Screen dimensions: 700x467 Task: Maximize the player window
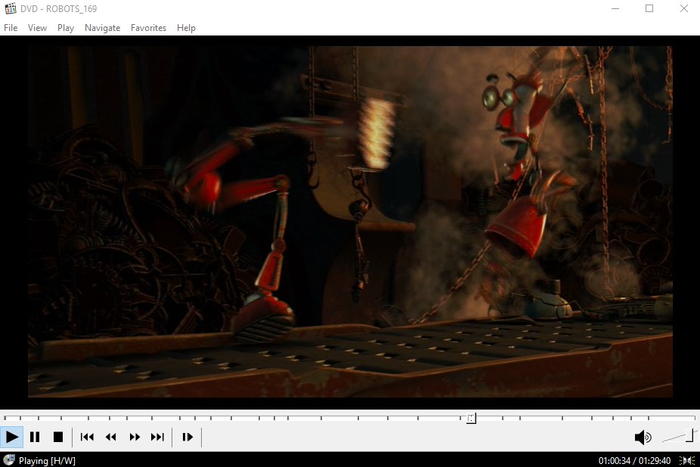click(649, 8)
